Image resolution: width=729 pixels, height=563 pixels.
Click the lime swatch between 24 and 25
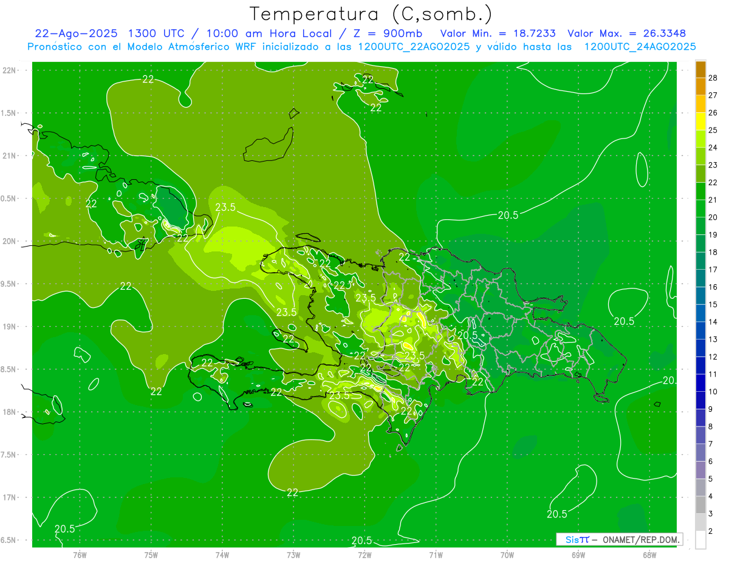pos(700,139)
